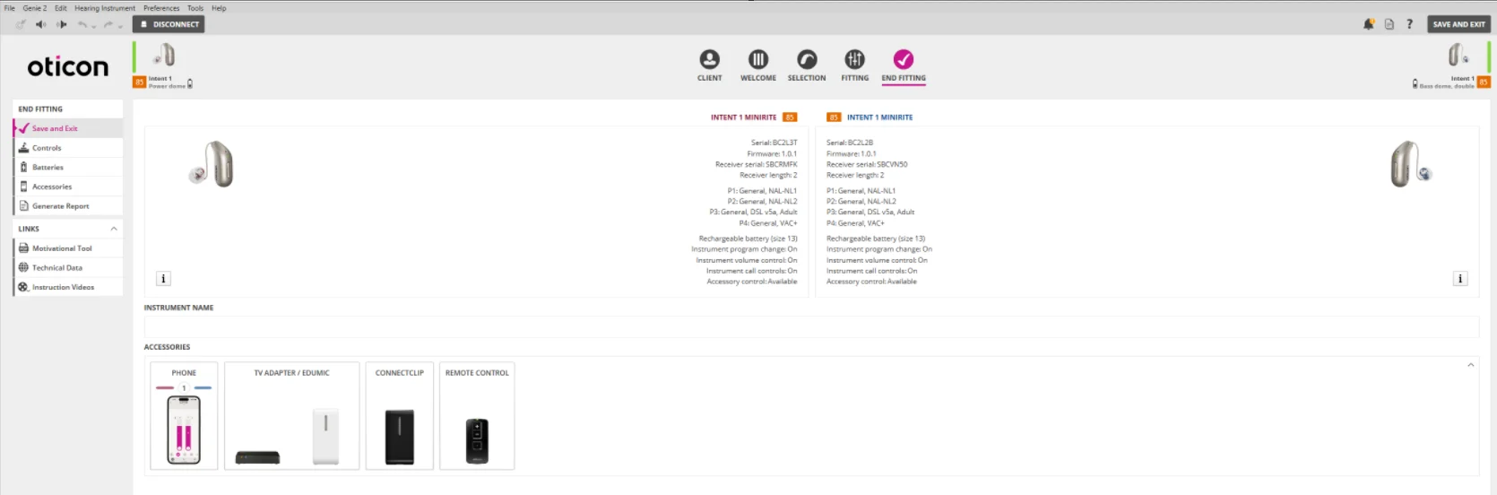
Task: Open the Tools menu
Action: coord(195,8)
